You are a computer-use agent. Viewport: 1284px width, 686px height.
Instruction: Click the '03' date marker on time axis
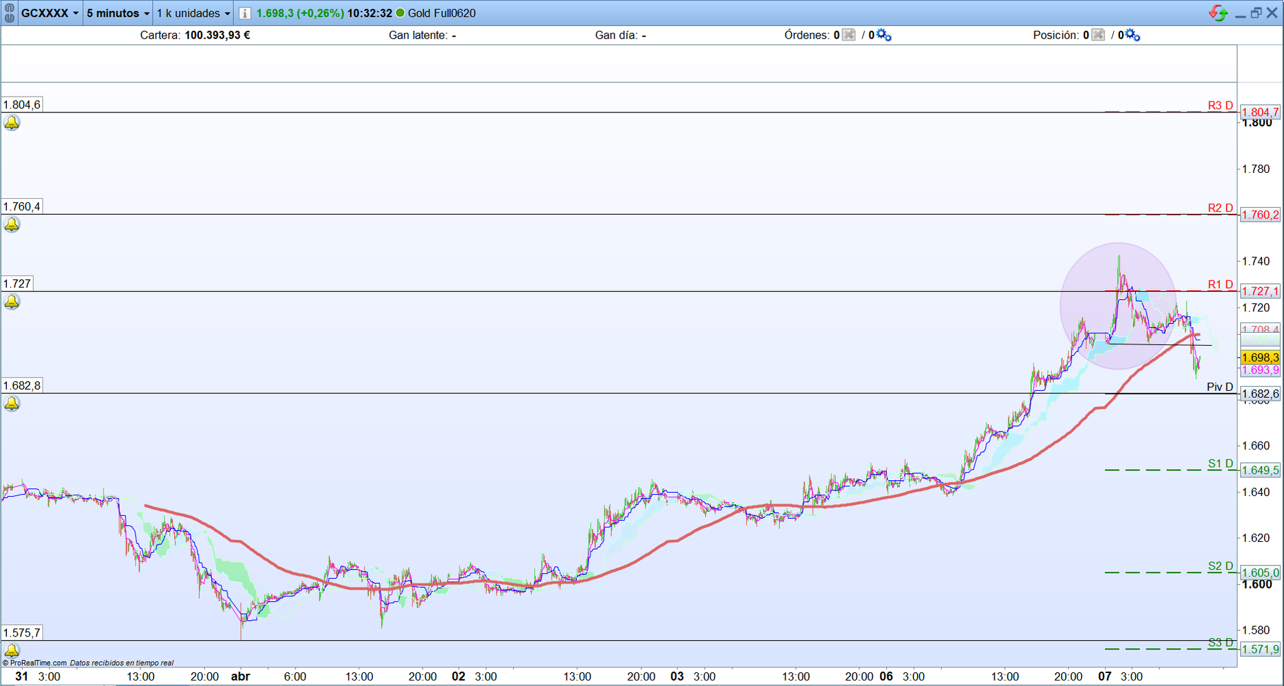[677, 676]
